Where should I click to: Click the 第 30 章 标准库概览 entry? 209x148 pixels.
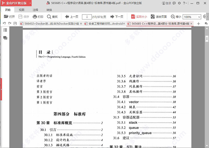coord(70,123)
